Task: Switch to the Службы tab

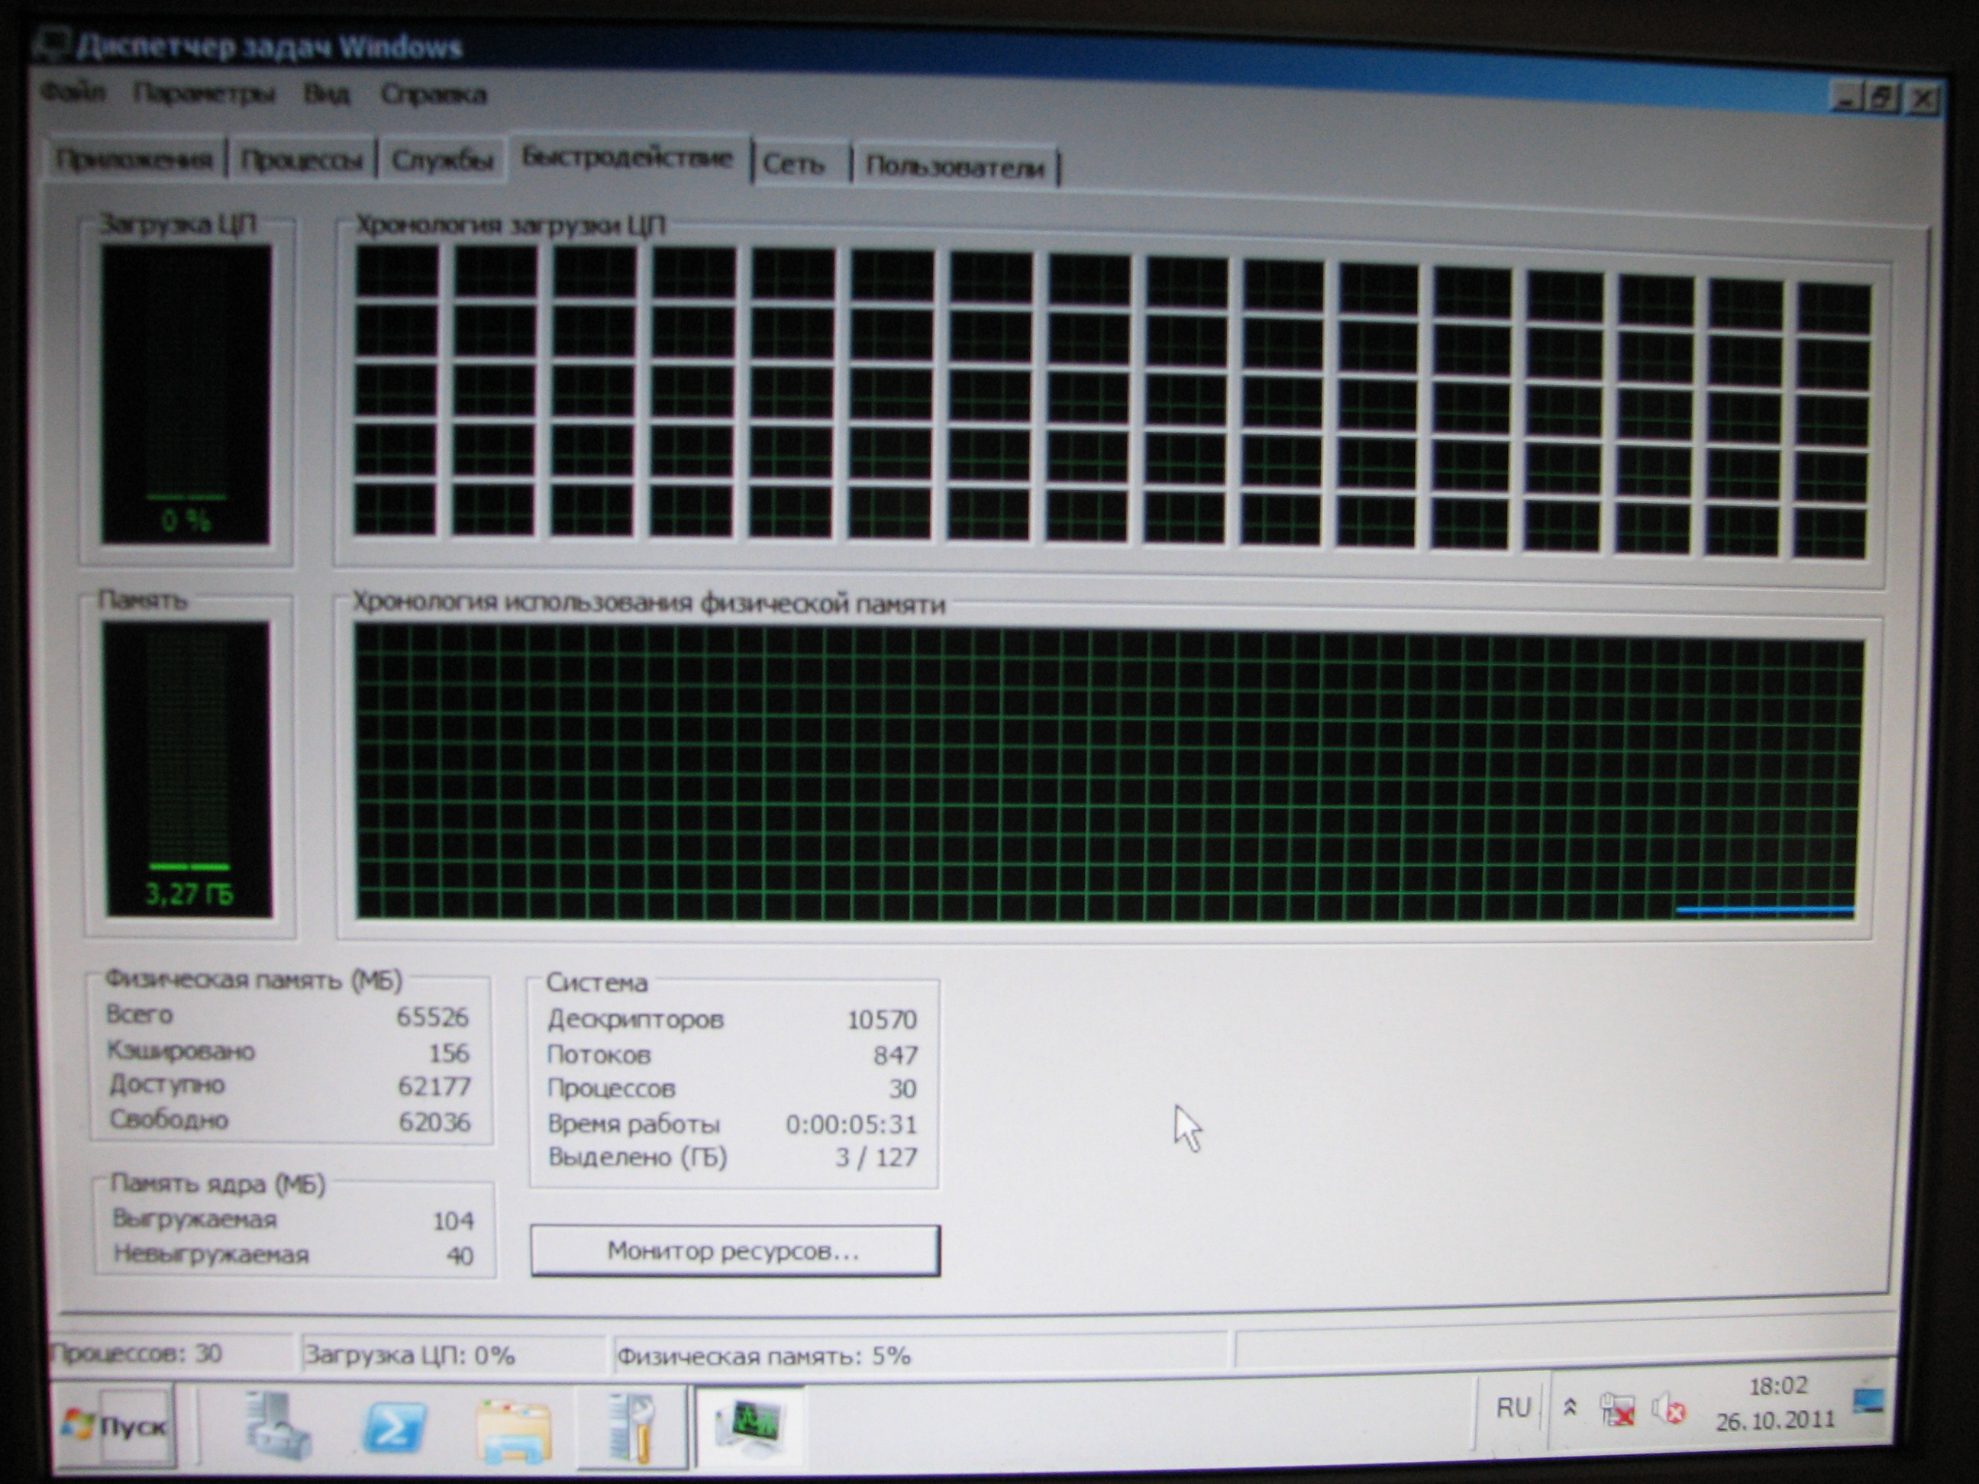Action: coord(442,161)
